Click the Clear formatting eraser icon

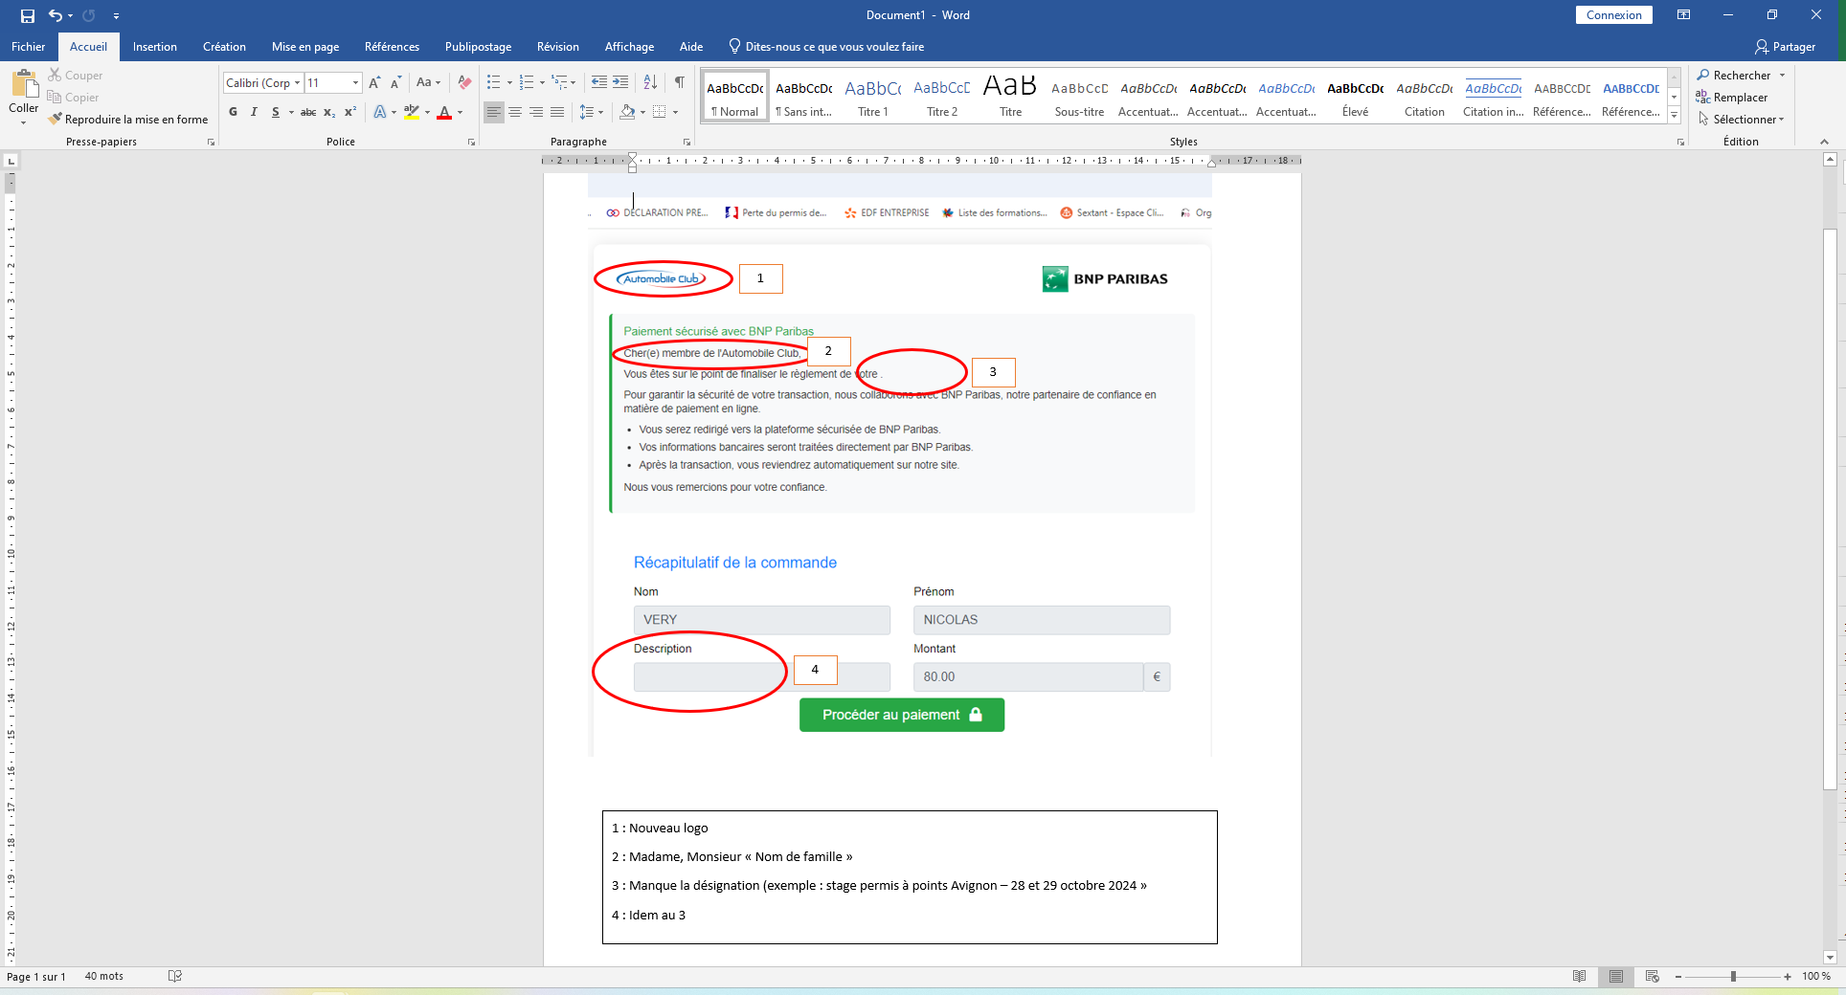464,82
